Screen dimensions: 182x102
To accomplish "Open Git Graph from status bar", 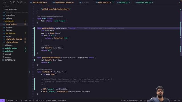I will click(x=62, y=101).
